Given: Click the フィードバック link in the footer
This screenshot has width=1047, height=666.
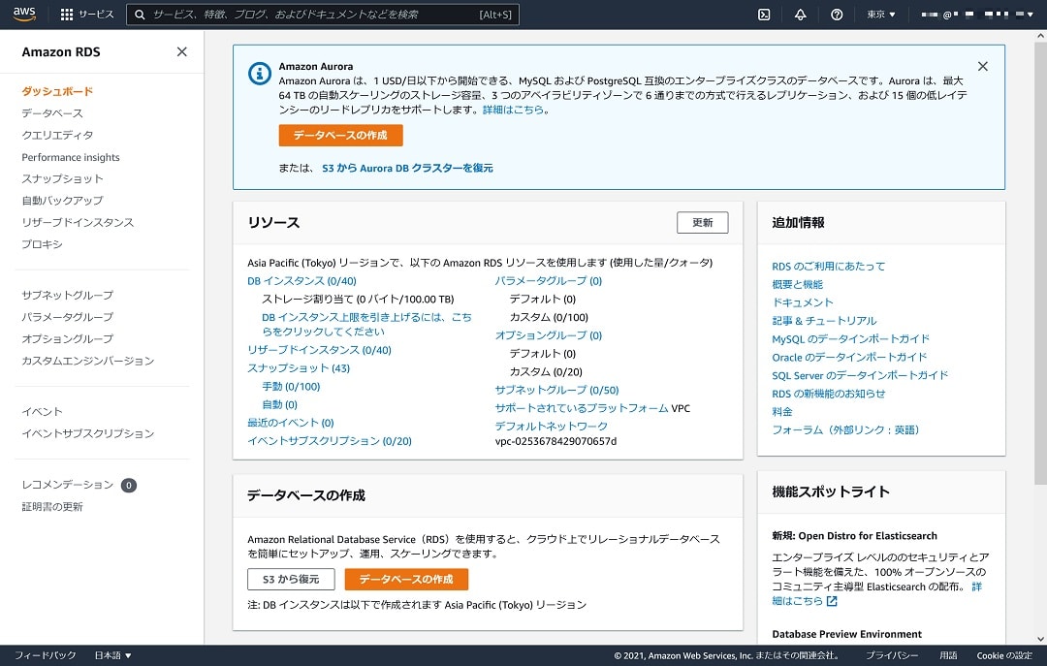Looking at the screenshot, I should click(45, 656).
